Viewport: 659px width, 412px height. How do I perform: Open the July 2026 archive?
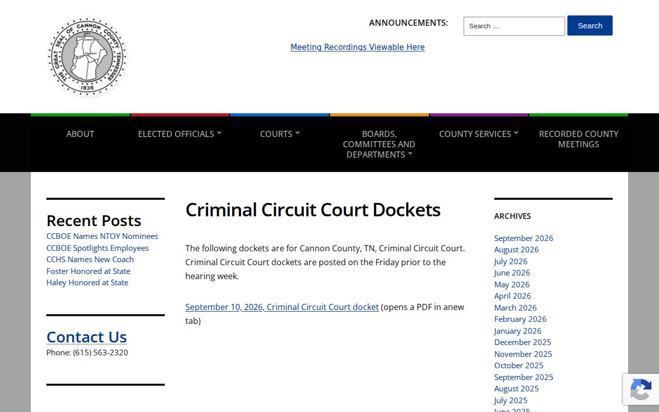511,261
